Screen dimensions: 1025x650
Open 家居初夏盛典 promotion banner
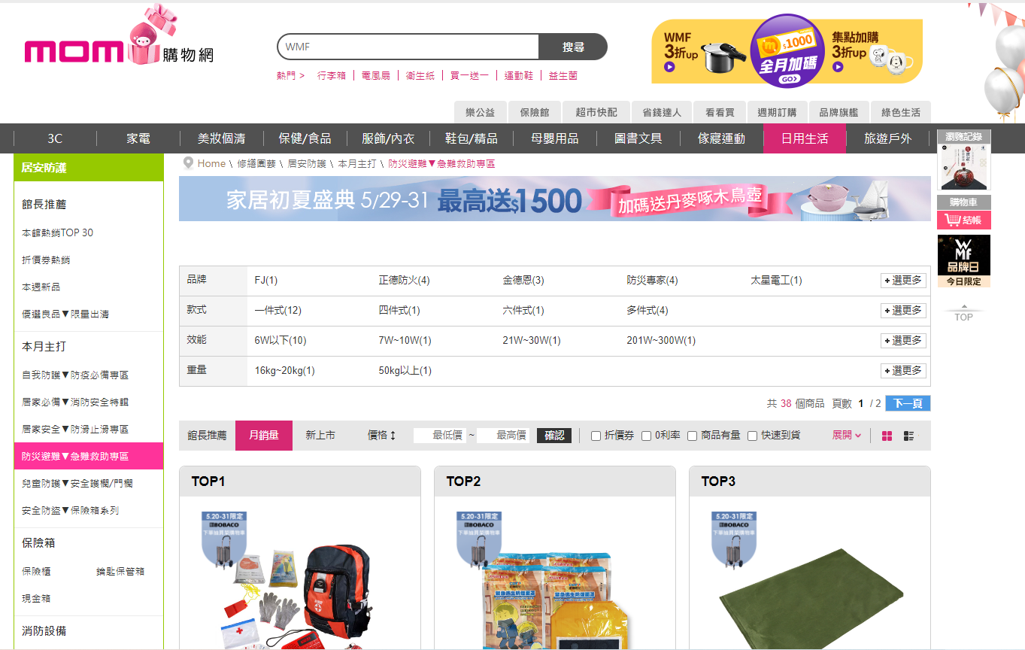click(554, 199)
